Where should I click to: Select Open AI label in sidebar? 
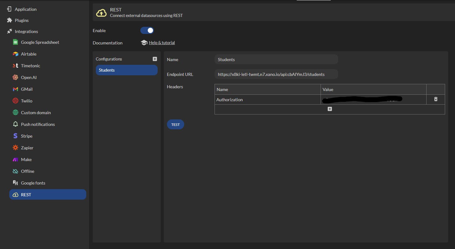point(29,77)
